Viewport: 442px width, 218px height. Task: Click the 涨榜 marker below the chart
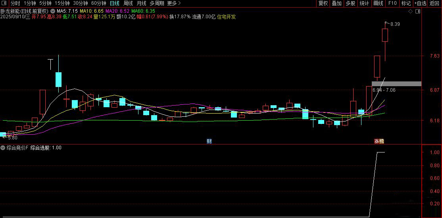coord(379,141)
